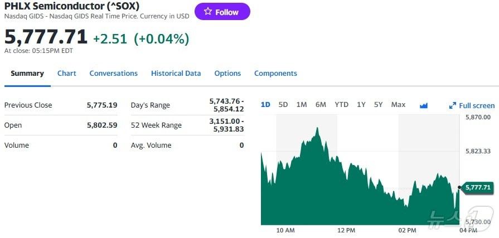Show the Max chart range
The width and height of the screenshot is (499, 238).
[398, 105]
